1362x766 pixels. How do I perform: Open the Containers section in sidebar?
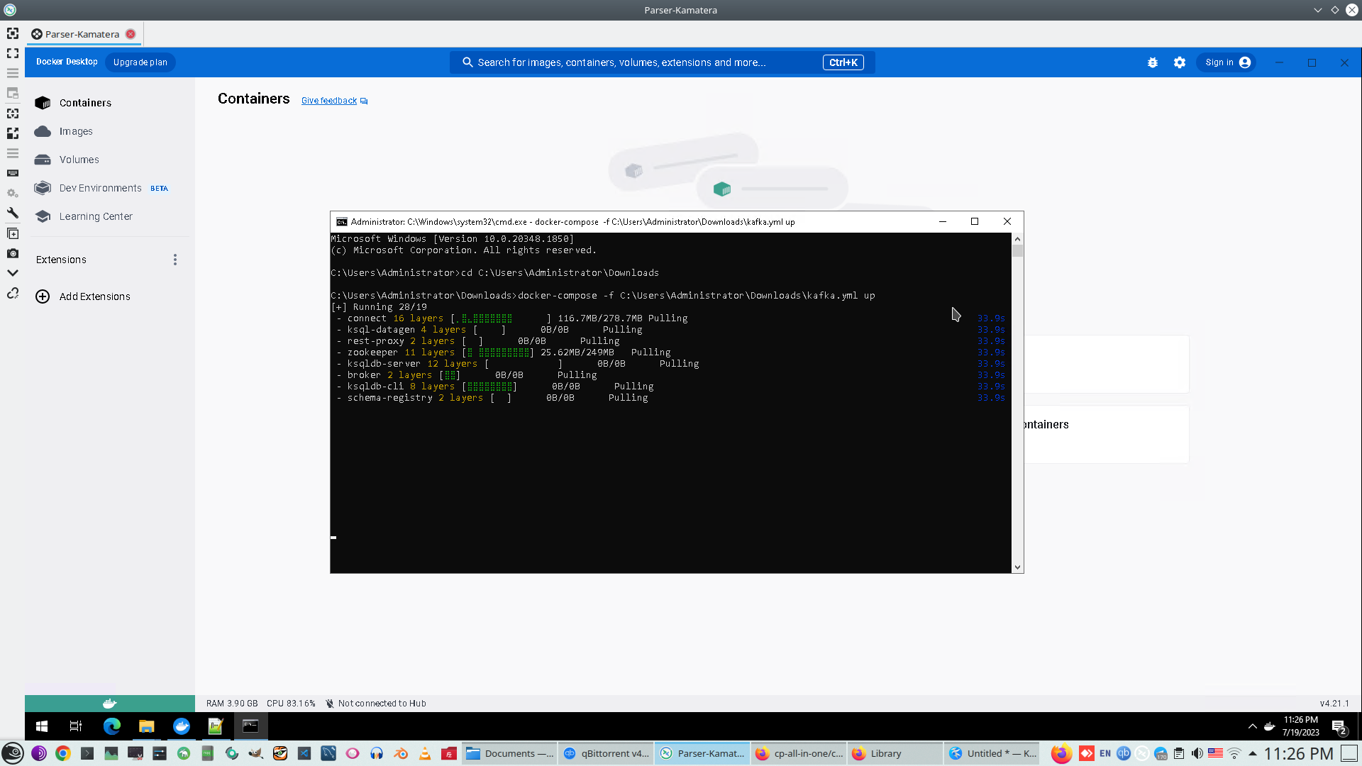click(85, 103)
